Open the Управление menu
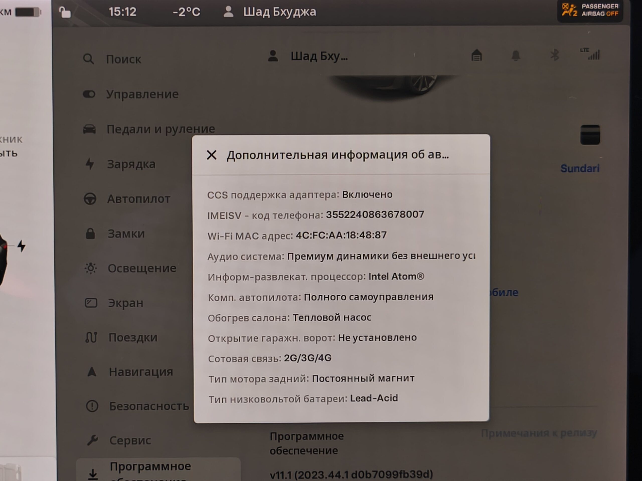642x481 pixels. pyautogui.click(x=142, y=94)
